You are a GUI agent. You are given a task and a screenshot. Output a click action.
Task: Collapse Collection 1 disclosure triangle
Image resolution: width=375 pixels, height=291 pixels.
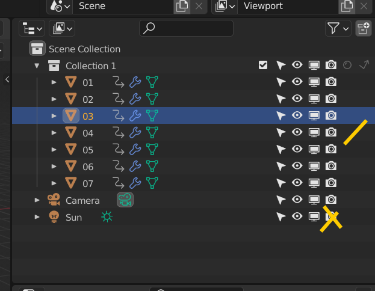pos(37,66)
